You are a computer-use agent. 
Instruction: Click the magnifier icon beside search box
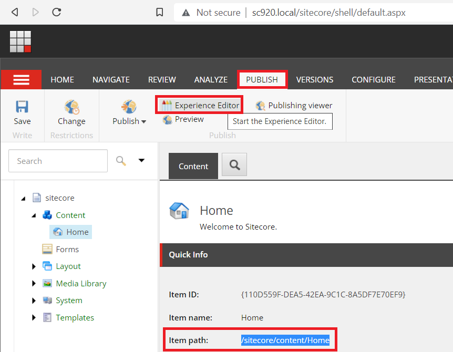(x=121, y=161)
